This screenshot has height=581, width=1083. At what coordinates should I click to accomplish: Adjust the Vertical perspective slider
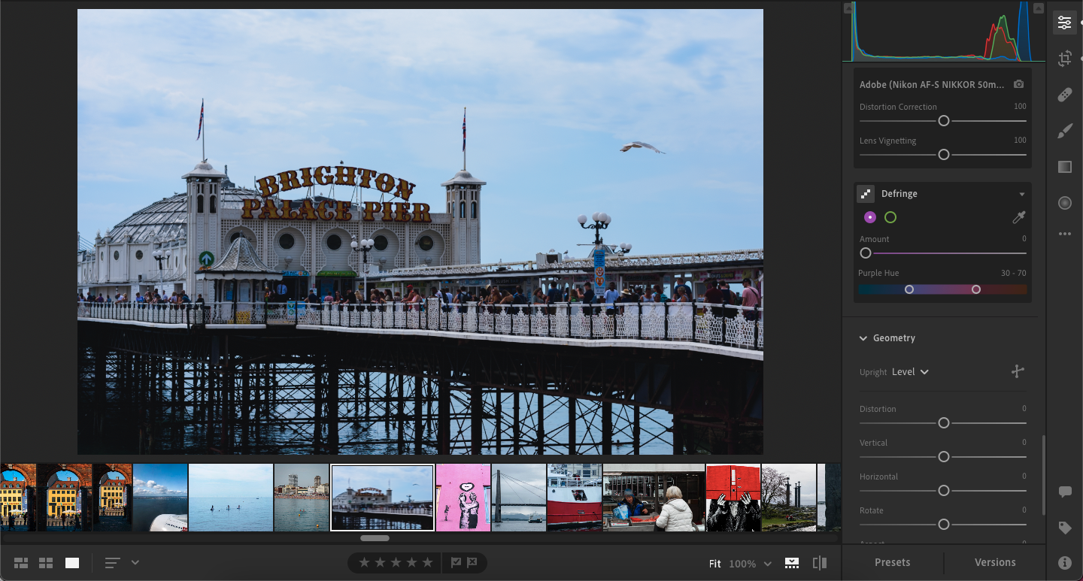(x=944, y=457)
